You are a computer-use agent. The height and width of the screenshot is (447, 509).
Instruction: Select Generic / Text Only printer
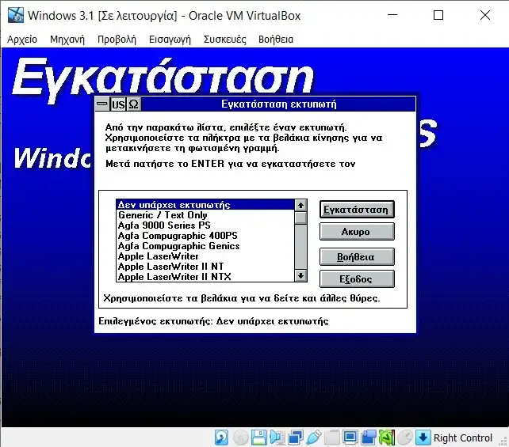pyautogui.click(x=205, y=215)
